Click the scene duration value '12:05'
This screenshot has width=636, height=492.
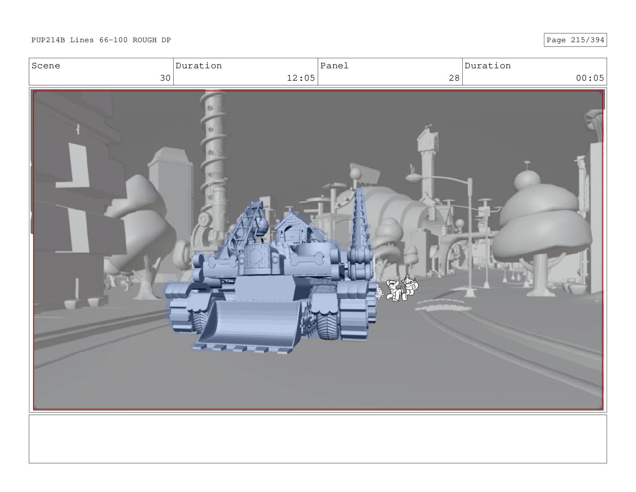point(301,78)
